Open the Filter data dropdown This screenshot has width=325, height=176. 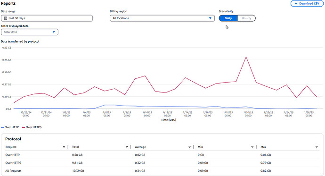tap(30, 32)
